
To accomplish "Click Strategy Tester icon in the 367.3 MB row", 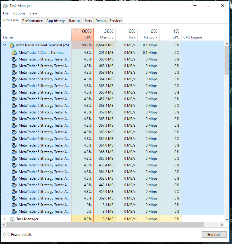I will pos(14,125).
